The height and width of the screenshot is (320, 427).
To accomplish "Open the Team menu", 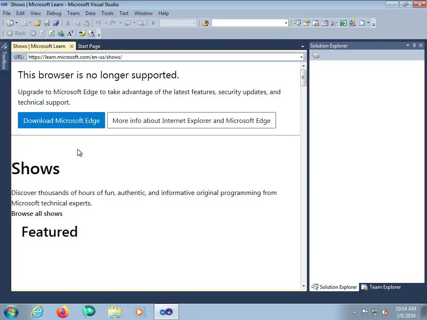I will point(73,13).
